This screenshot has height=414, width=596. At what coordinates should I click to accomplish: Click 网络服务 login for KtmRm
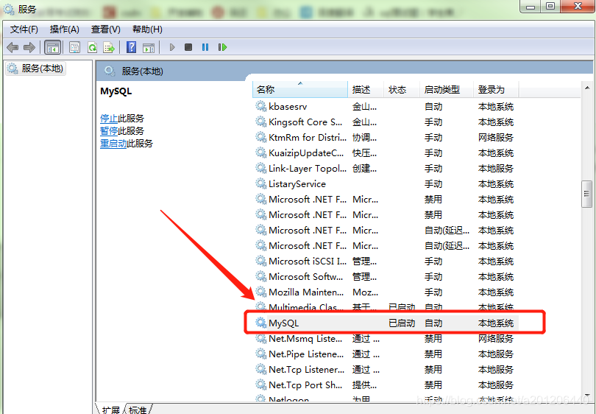click(x=496, y=137)
